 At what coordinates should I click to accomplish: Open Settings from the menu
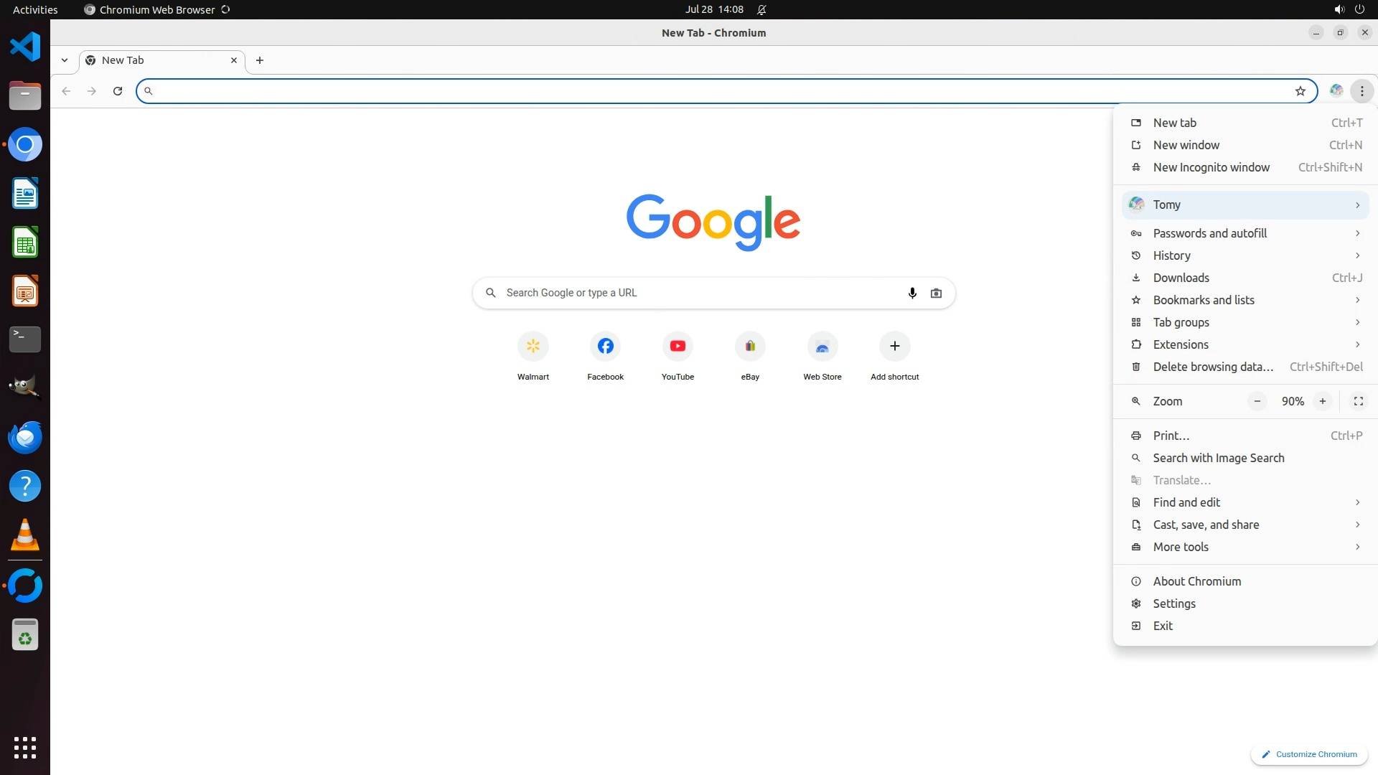[1174, 603]
